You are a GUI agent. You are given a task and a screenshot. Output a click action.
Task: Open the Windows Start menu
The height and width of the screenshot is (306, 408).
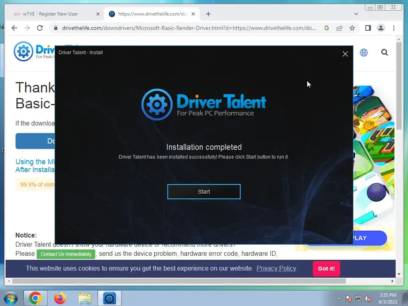pos(10,298)
